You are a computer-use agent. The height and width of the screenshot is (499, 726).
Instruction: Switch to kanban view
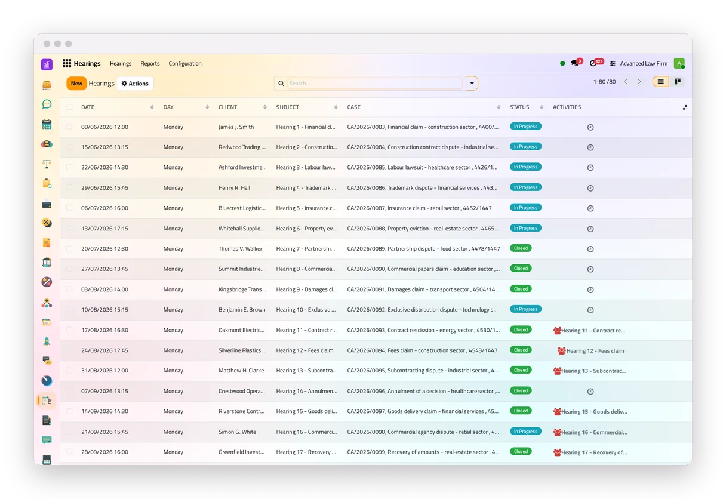(x=678, y=82)
